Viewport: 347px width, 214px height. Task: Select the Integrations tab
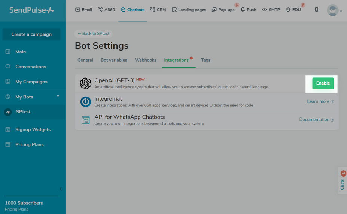[176, 60]
